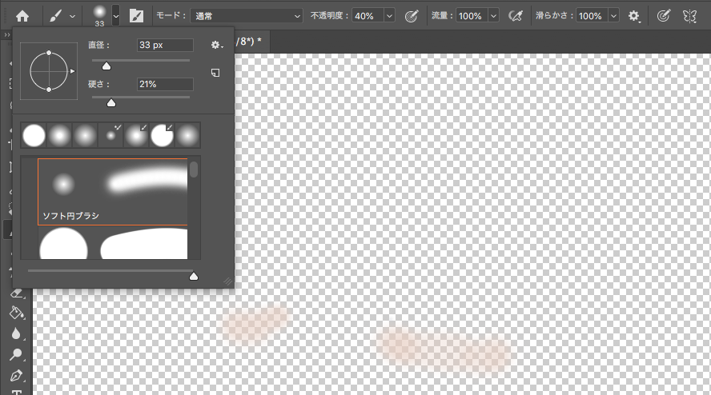Select fourth recent small brush thumbnail
The width and height of the screenshot is (711, 395).
point(110,135)
